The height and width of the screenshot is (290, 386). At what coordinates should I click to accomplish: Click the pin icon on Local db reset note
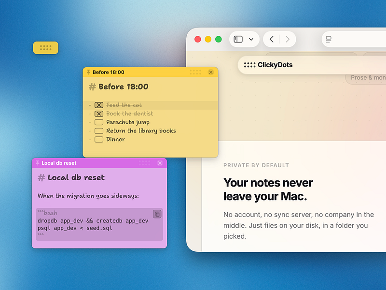click(x=38, y=163)
